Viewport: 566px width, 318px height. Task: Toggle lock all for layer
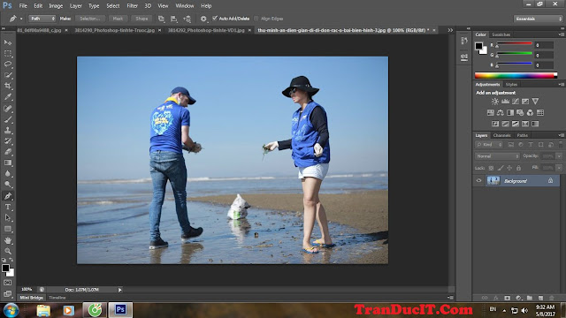519,168
